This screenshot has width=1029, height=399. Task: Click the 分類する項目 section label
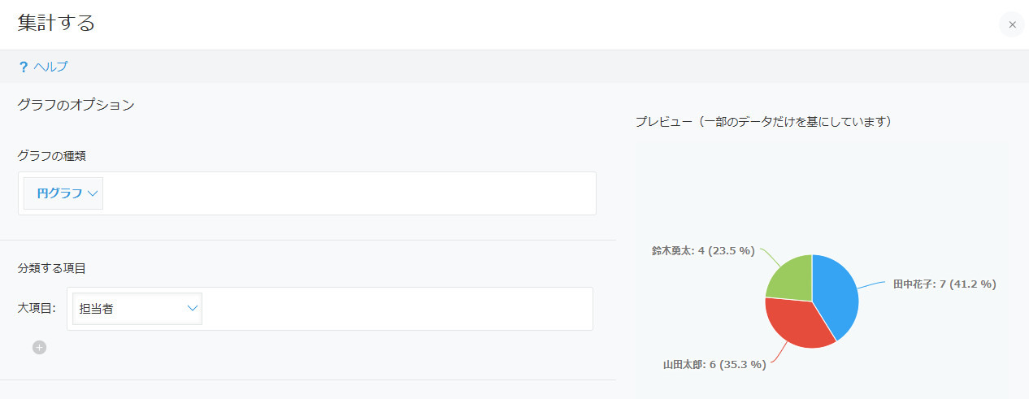[52, 268]
